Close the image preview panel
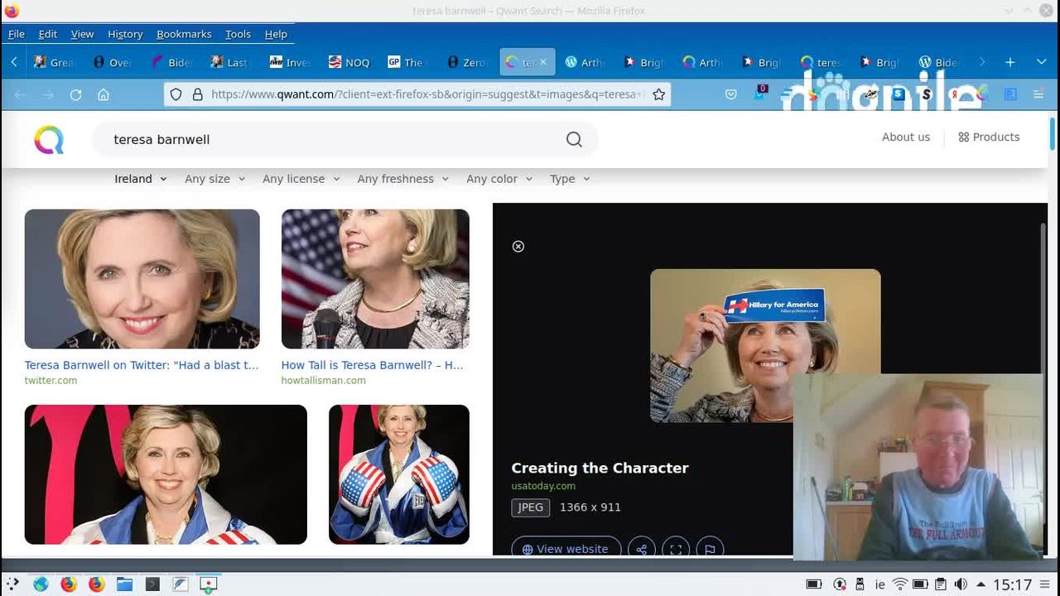 pos(518,247)
